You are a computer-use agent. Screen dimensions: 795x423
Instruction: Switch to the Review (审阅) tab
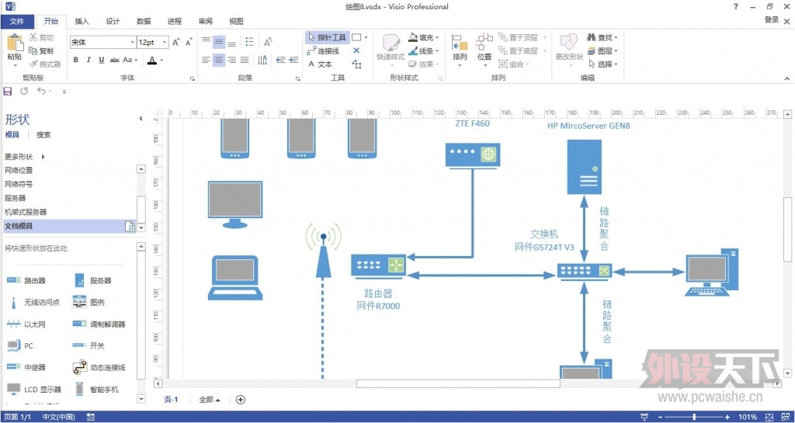[205, 21]
